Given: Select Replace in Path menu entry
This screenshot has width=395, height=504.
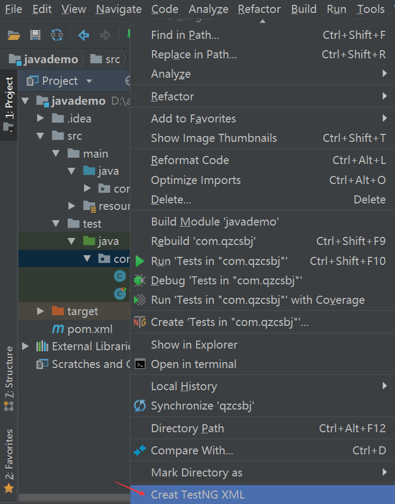Looking at the screenshot, I should pos(262,55).
